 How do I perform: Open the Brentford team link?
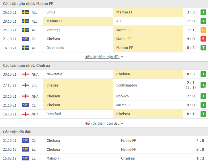click(x=54, y=114)
